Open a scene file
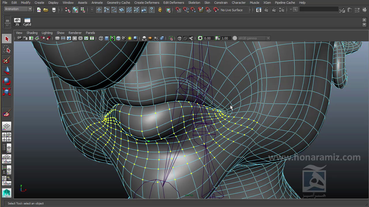 [x=46, y=10]
